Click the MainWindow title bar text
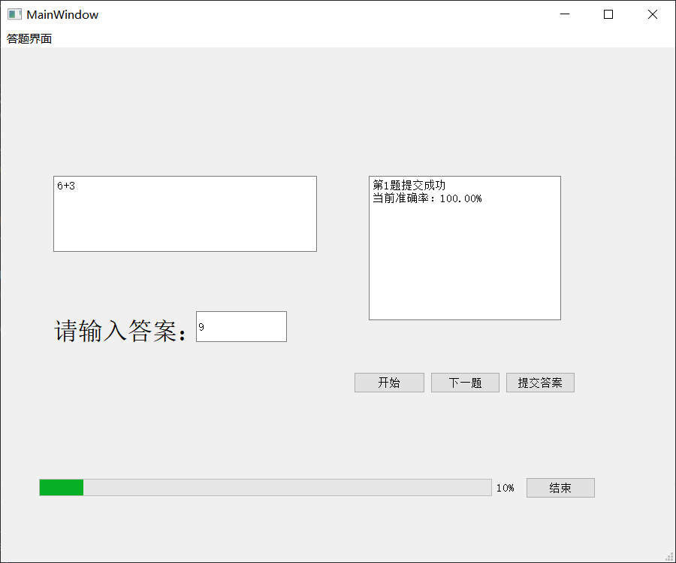Image resolution: width=676 pixels, height=563 pixels. [62, 14]
